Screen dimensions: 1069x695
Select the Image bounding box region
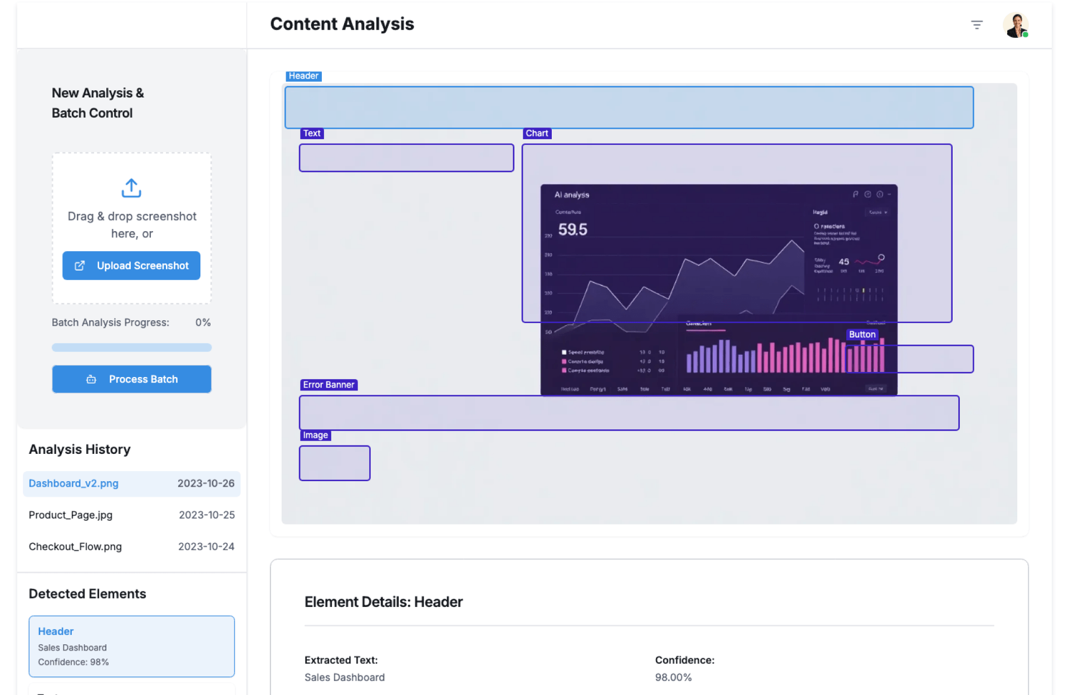coord(335,463)
